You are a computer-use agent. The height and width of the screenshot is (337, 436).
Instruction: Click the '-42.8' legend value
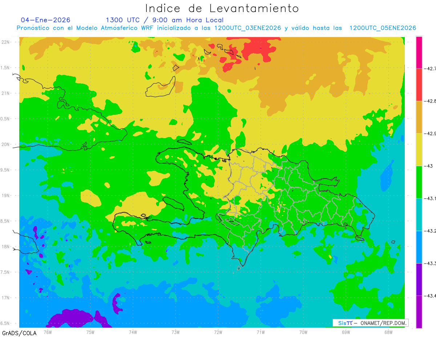430,101
